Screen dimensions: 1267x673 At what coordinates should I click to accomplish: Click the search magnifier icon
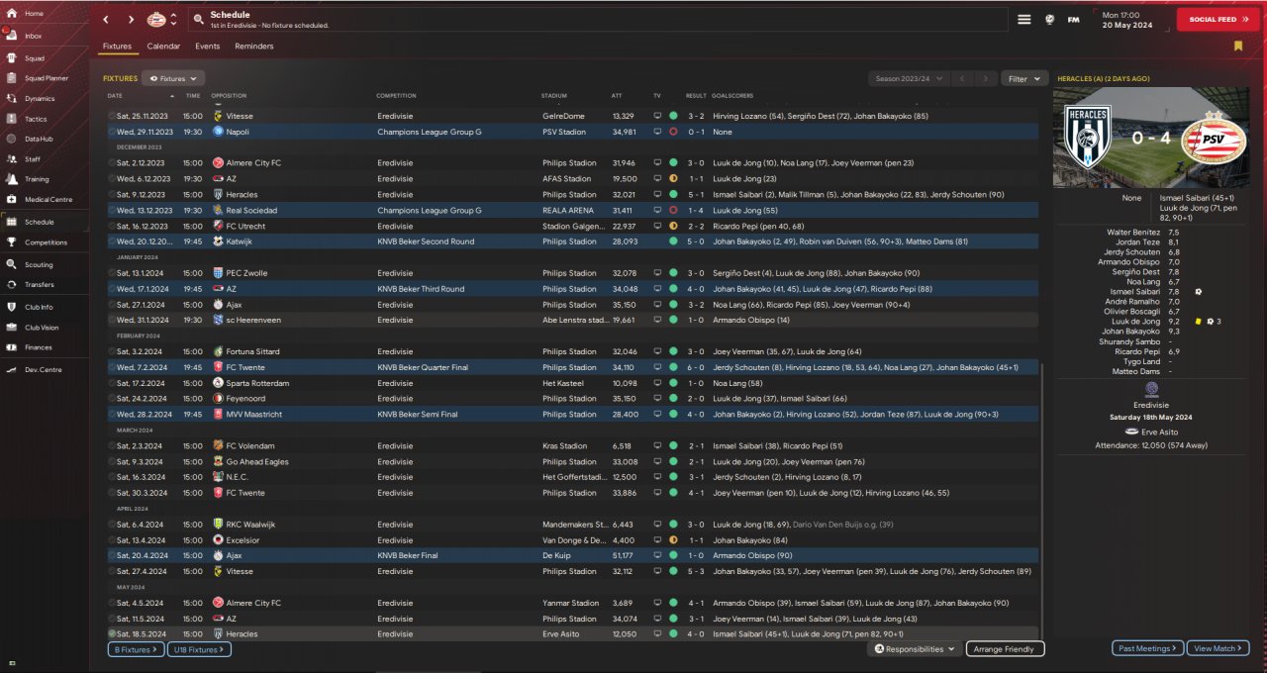click(199, 20)
